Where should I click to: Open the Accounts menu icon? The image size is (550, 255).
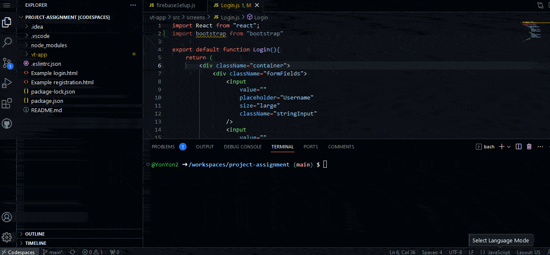[x=7, y=217]
